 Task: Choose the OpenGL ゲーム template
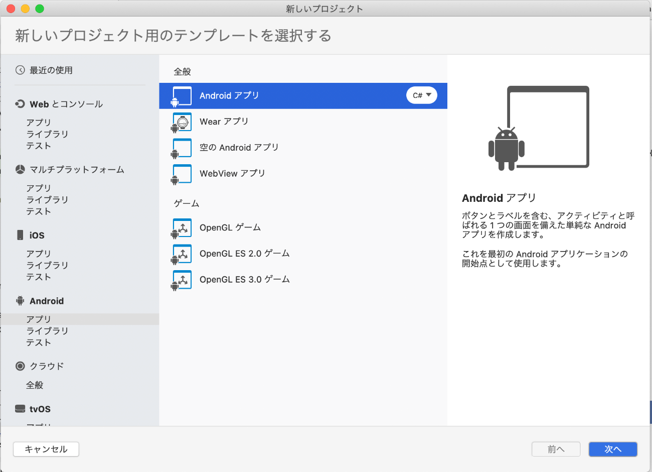pos(303,228)
